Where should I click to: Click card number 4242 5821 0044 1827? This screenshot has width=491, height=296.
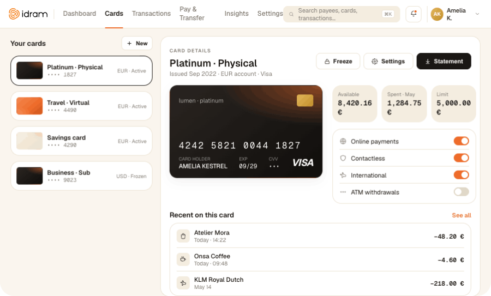pos(239,146)
